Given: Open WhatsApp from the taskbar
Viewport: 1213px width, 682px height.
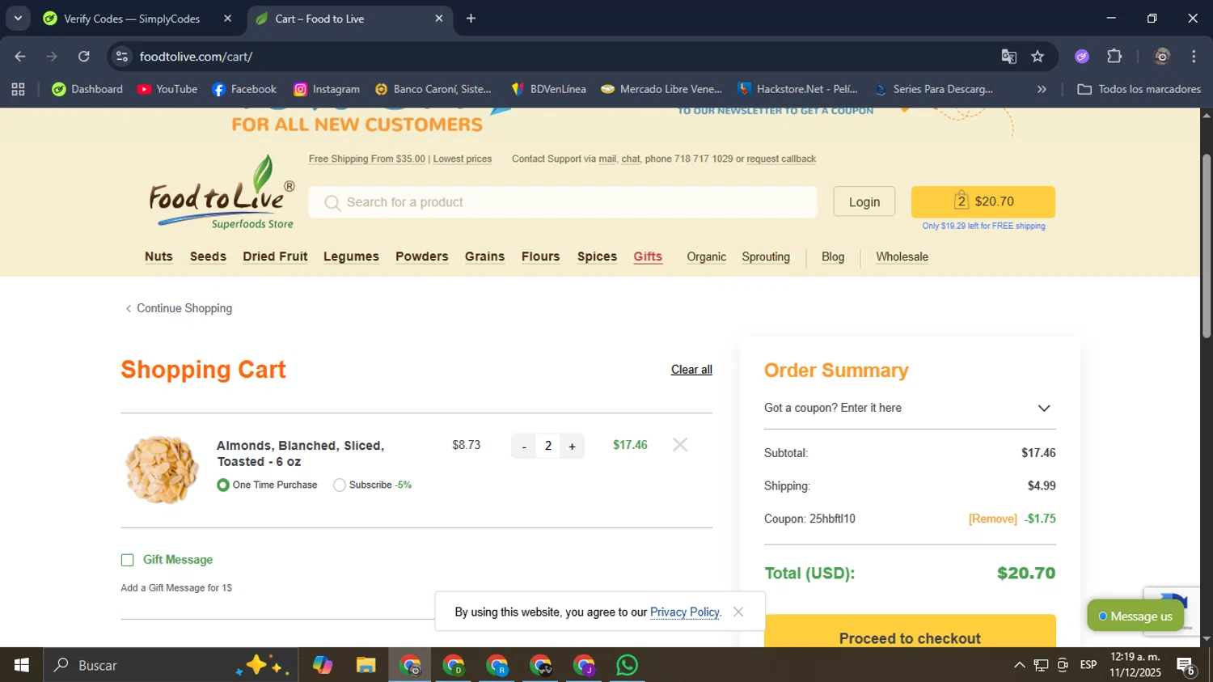Looking at the screenshot, I should tap(627, 665).
